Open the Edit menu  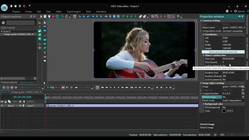39,12
